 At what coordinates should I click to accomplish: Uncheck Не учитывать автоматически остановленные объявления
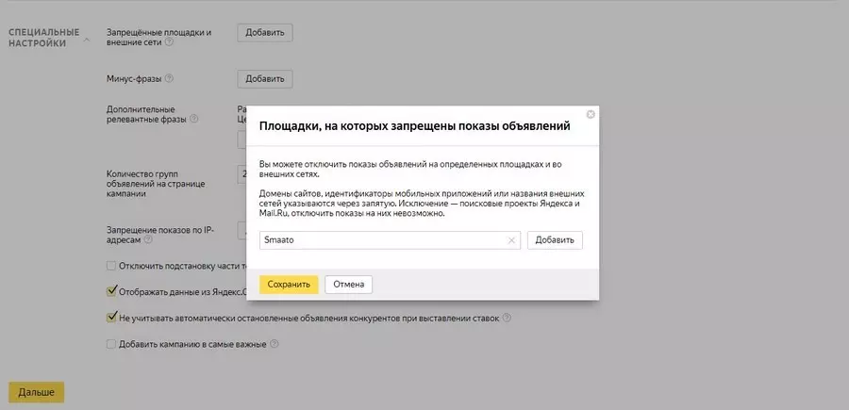(111, 318)
